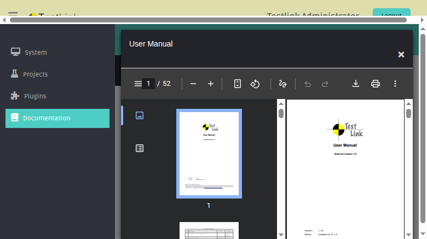Click the Documentation book icon
This screenshot has height=239, width=427.
tap(14, 118)
